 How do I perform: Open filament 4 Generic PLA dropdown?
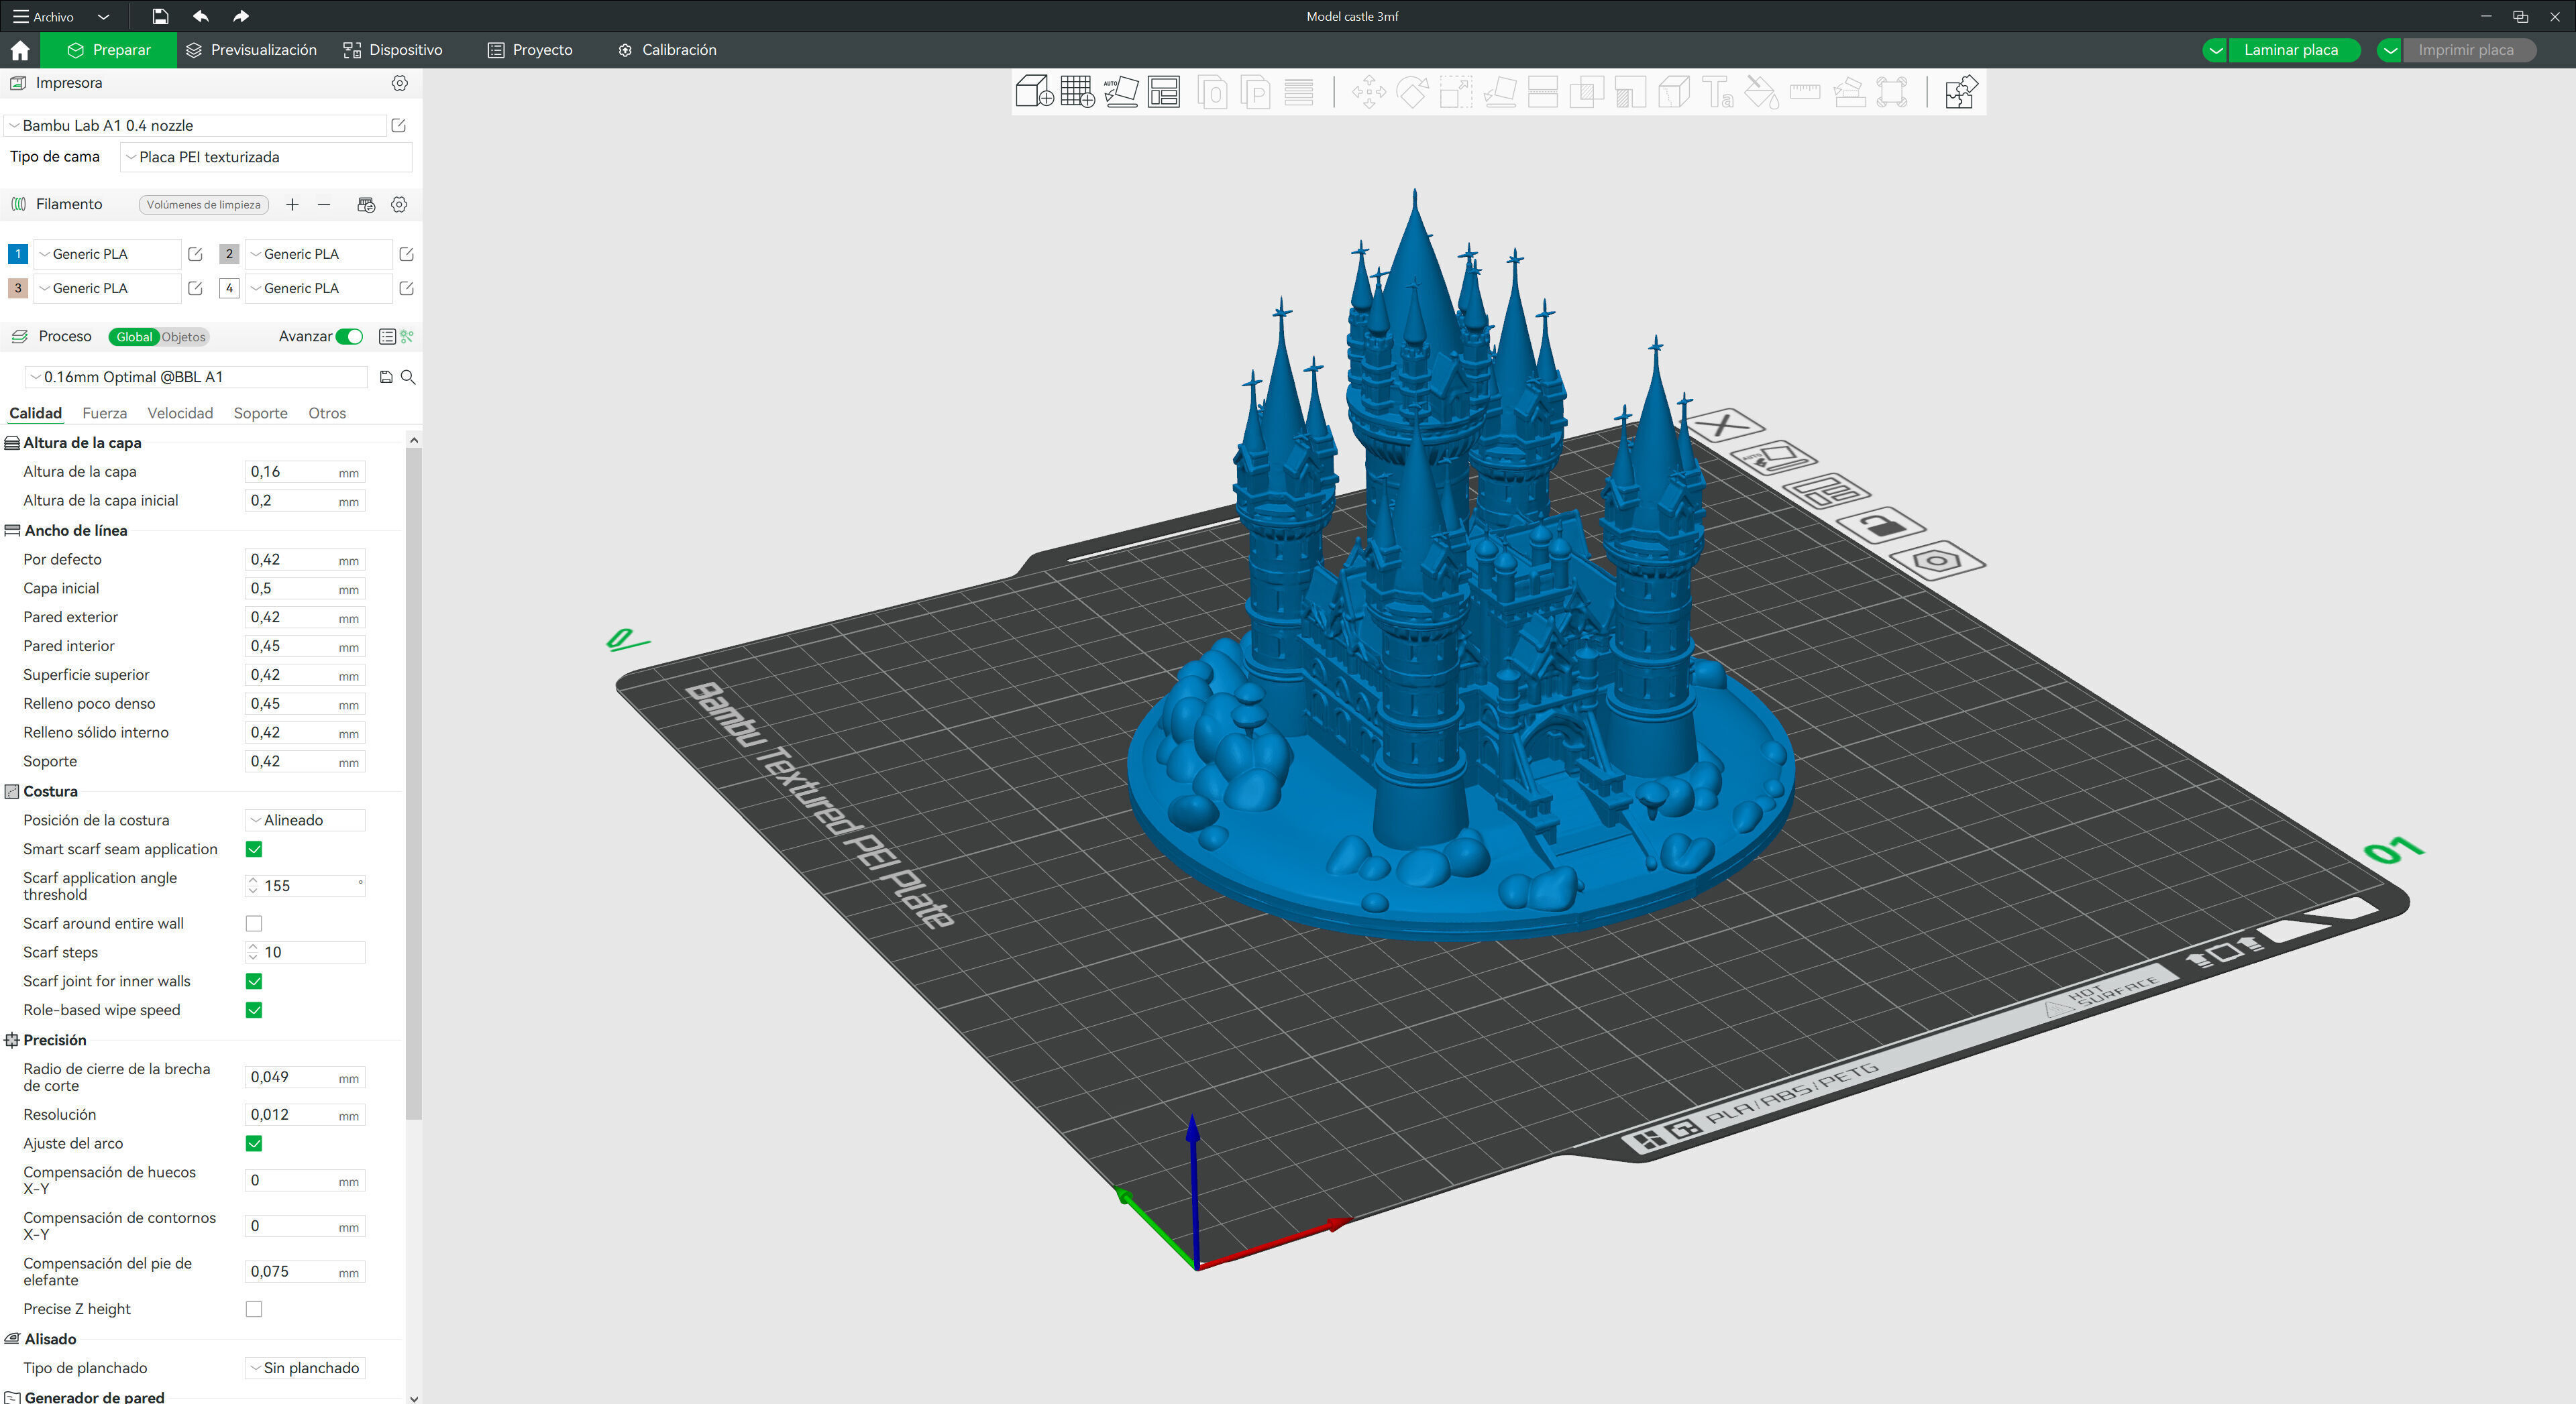319,288
